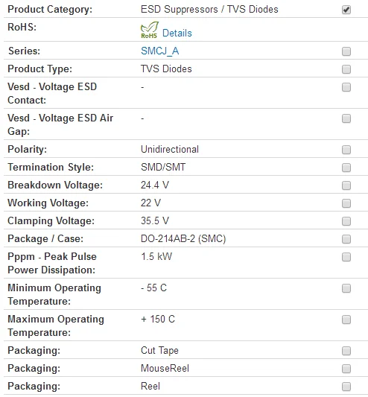The height and width of the screenshot is (397, 368).
Task: Check the Peak Pulse Power Dissipation checkbox
Action: [x=346, y=257]
